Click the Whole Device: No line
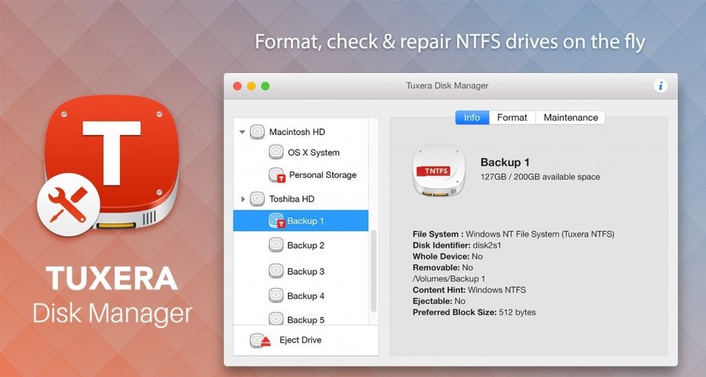Image resolution: width=706 pixels, height=377 pixels. (x=447, y=256)
